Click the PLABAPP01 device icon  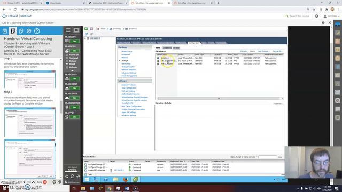coord(67,117)
